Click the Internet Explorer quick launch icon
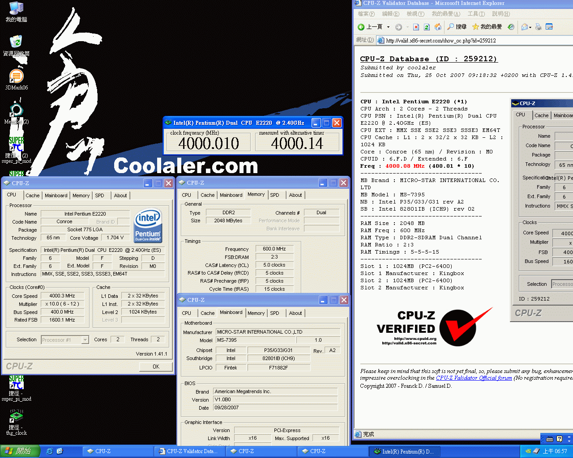This screenshot has height=458, width=573. pyautogui.click(x=50, y=451)
